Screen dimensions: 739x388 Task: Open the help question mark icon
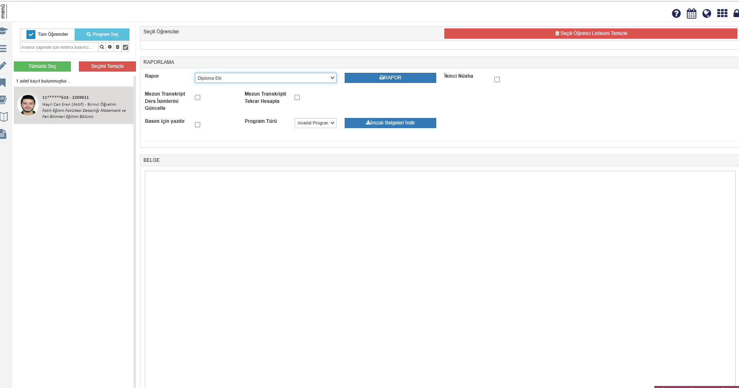click(x=676, y=14)
